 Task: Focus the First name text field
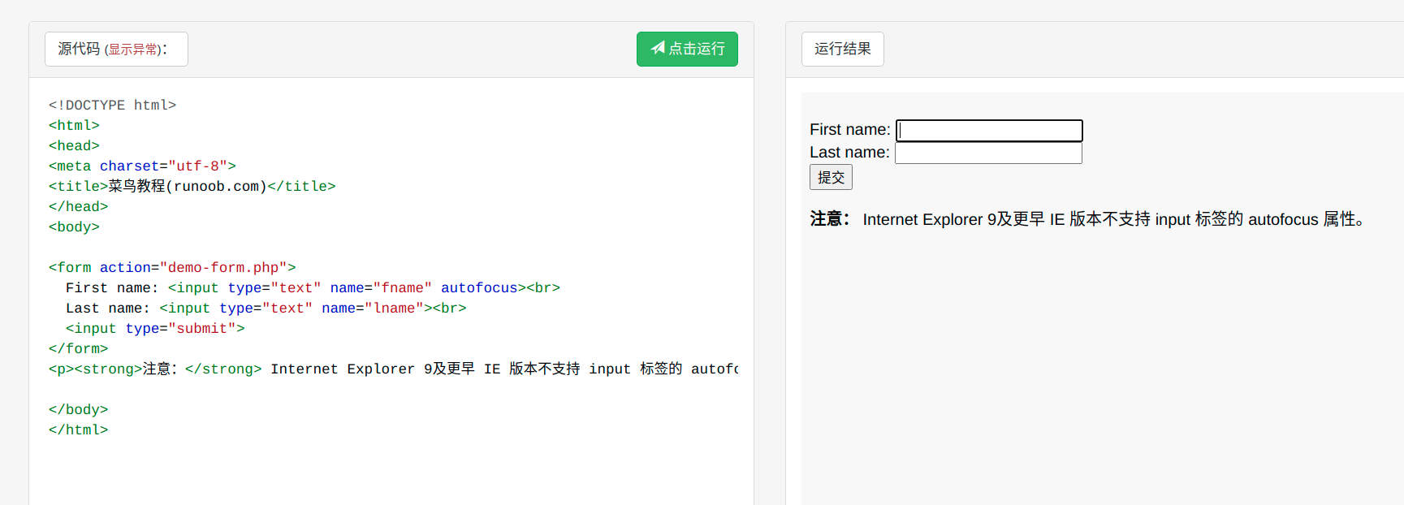tap(989, 130)
